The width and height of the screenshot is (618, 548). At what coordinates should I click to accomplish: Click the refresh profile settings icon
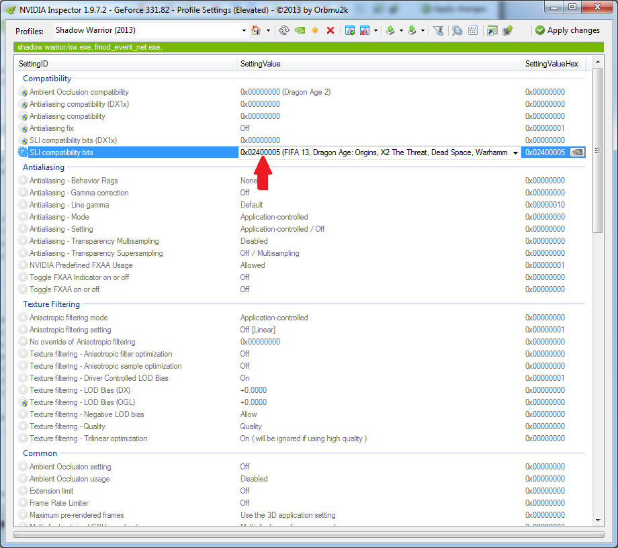[283, 30]
